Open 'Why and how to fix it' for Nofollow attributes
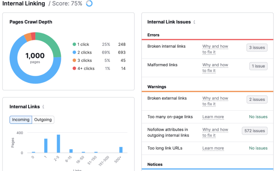276x171 pixels. [x=215, y=132]
